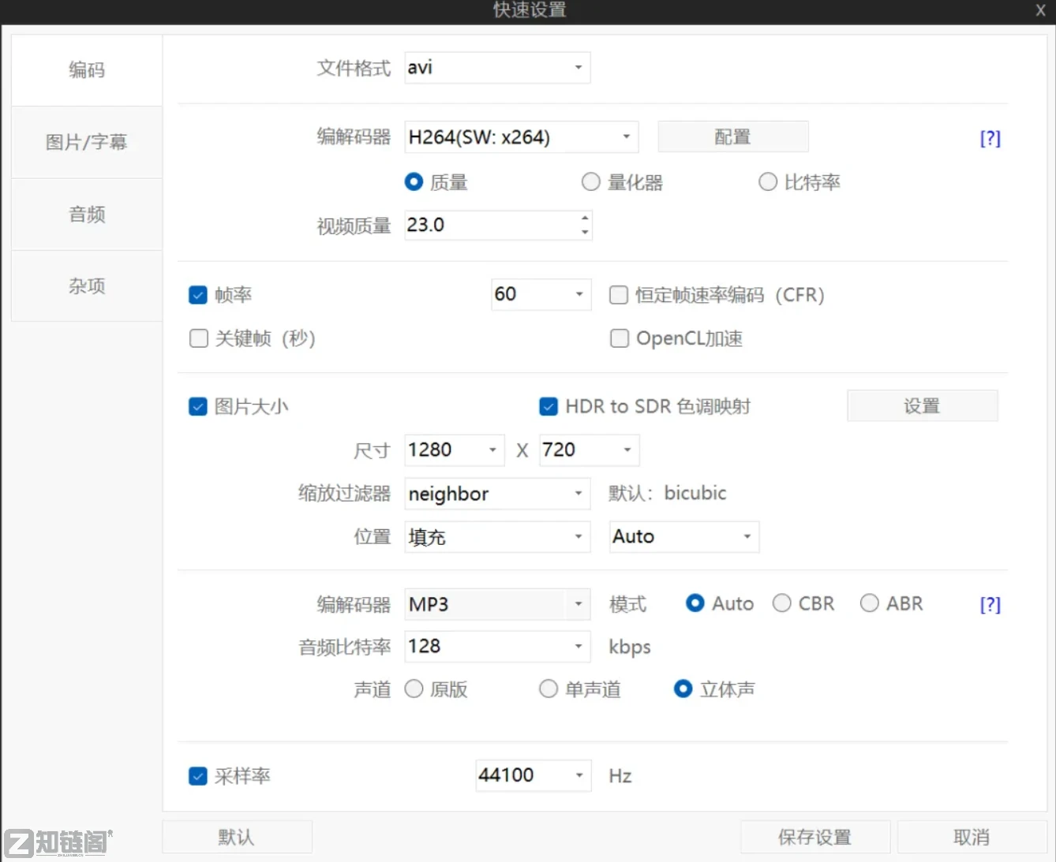Viewport: 1056px width, 862px height.
Task: Increase 视频质量 using the up stepper arrow
Action: tap(584, 219)
